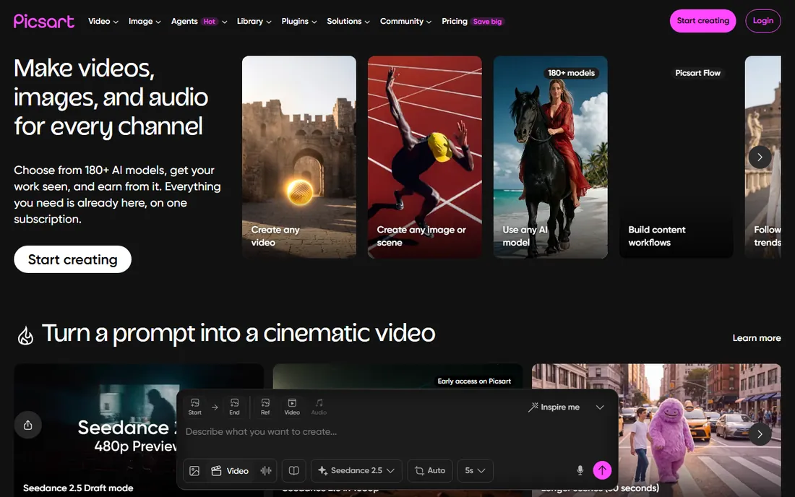The image size is (795, 497).
Task: Switch to image generation mode icon
Action: point(194,471)
